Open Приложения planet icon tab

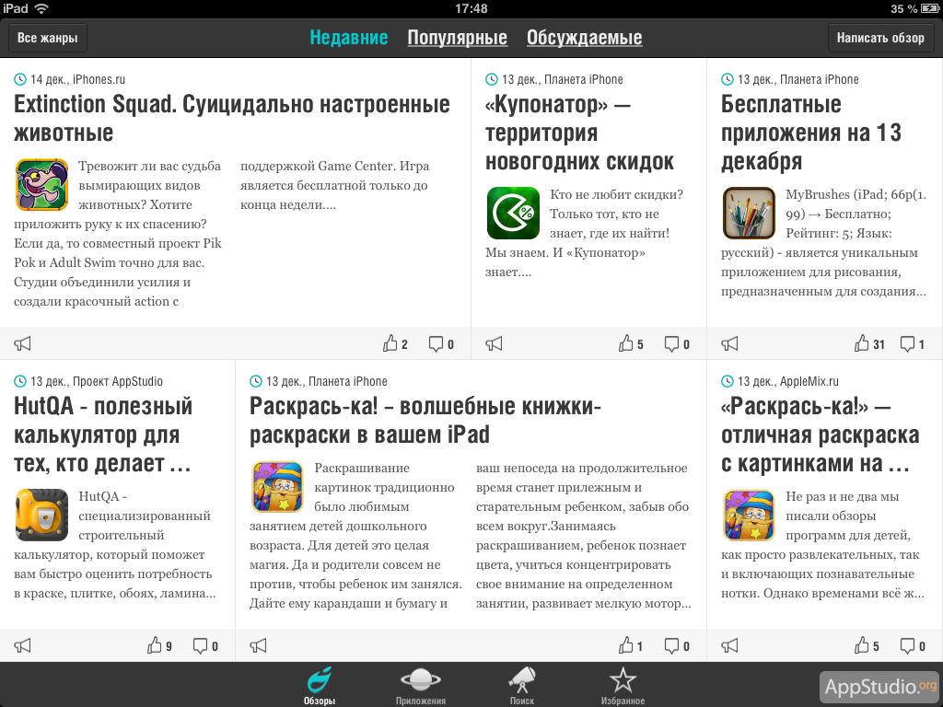pos(420,686)
